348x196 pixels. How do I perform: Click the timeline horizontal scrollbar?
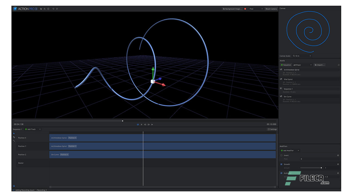[x=163, y=187]
